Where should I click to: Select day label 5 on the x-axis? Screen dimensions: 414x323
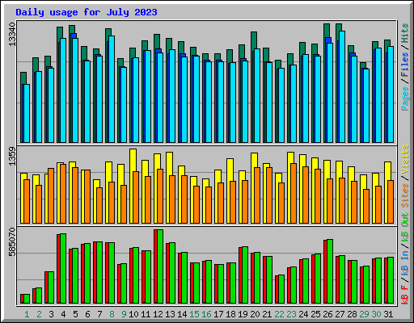coord(75,314)
